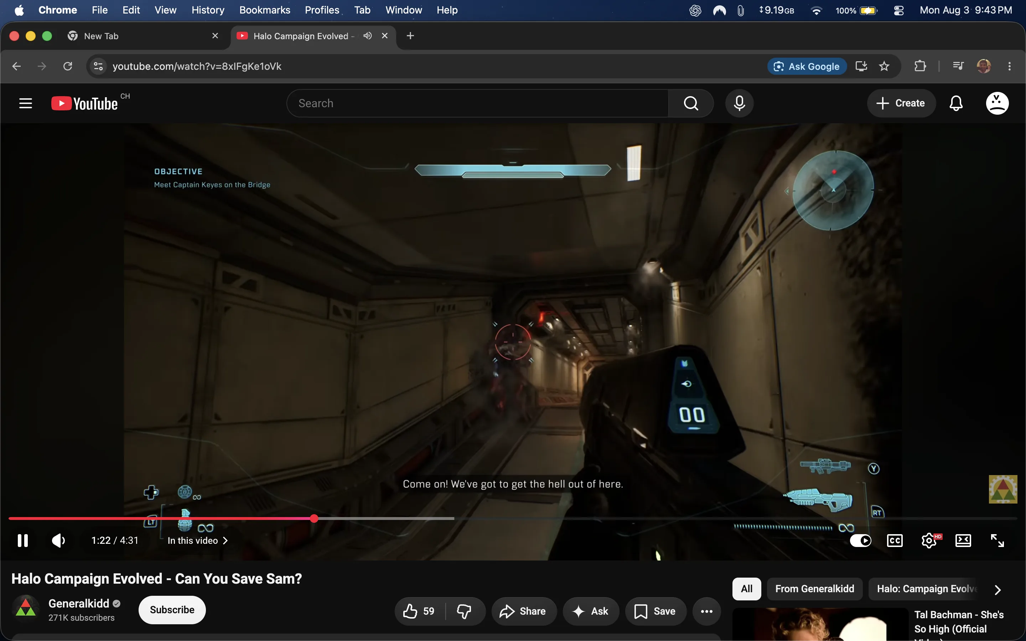1026x641 pixels.
Task: Open the Bookmarks menu
Action: [265, 10]
